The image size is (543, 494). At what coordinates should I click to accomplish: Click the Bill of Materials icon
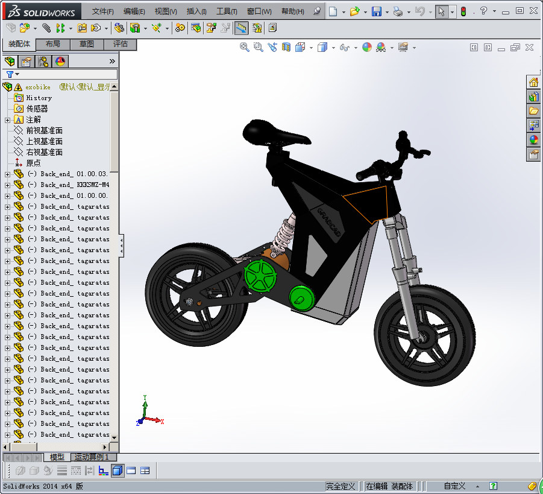[x=196, y=28]
